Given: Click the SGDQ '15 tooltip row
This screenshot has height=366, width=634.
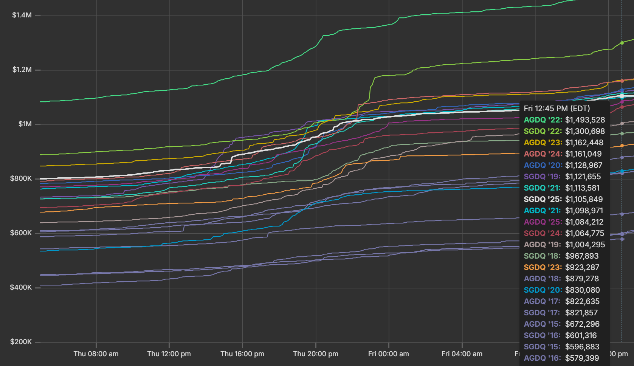Looking at the screenshot, I should coord(561,347).
